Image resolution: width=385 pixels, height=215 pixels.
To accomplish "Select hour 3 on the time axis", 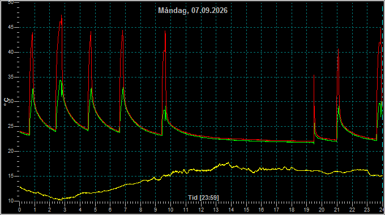I will (x=65, y=210).
